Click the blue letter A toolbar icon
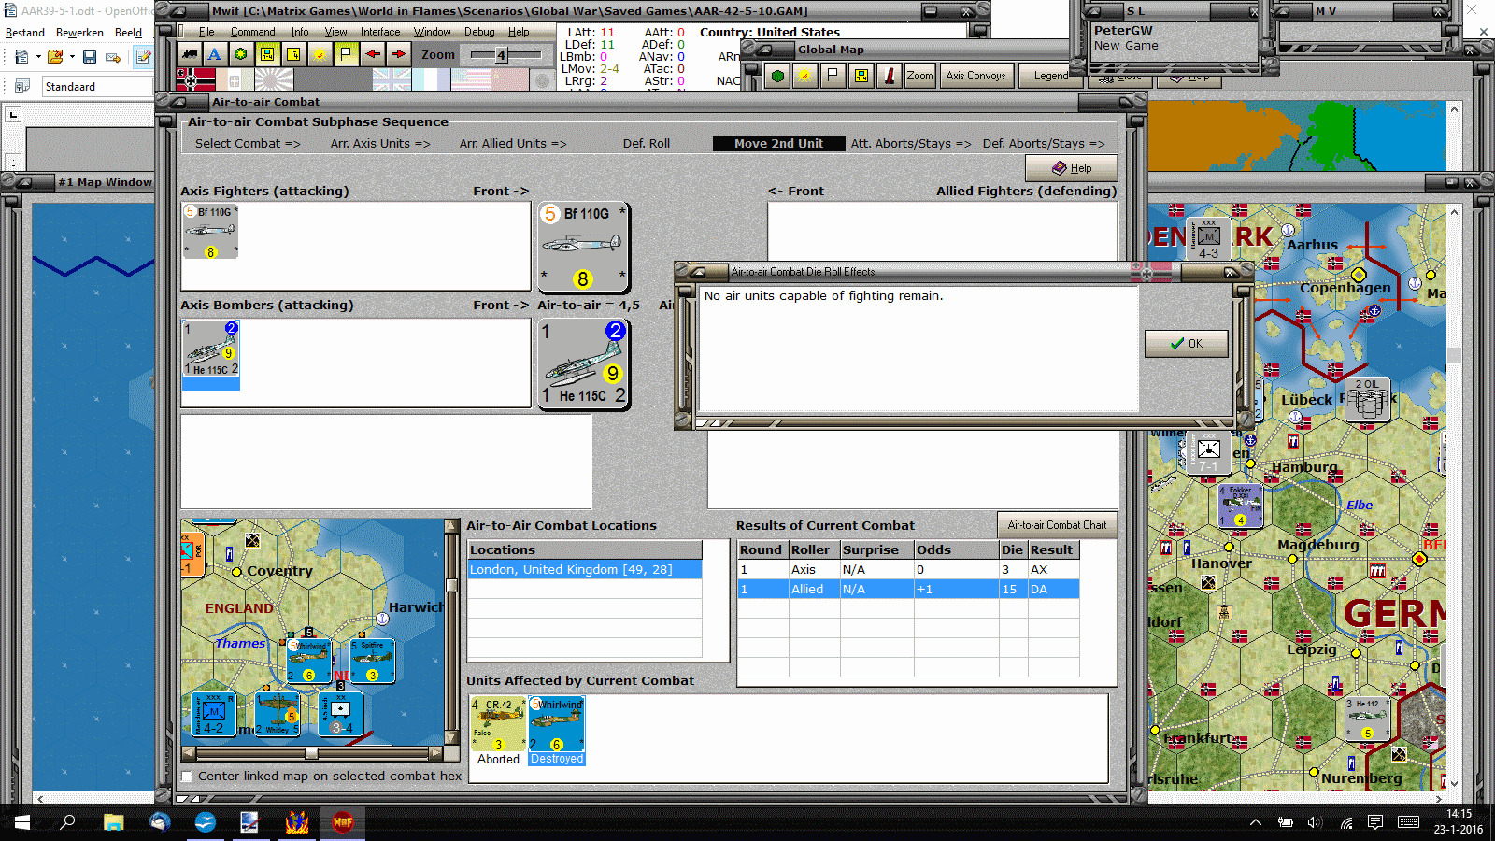Screen dimensions: 1495x841 tap(215, 54)
